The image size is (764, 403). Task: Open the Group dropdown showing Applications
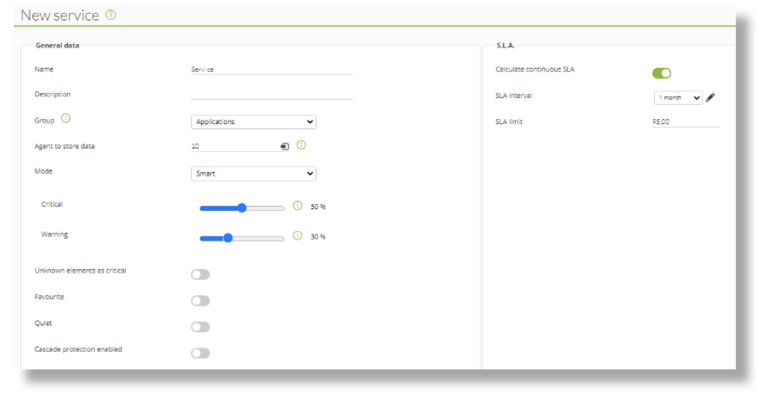click(254, 122)
